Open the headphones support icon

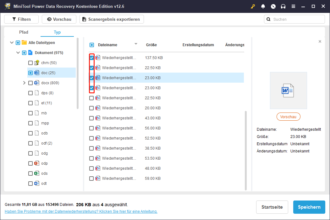coord(283,6)
